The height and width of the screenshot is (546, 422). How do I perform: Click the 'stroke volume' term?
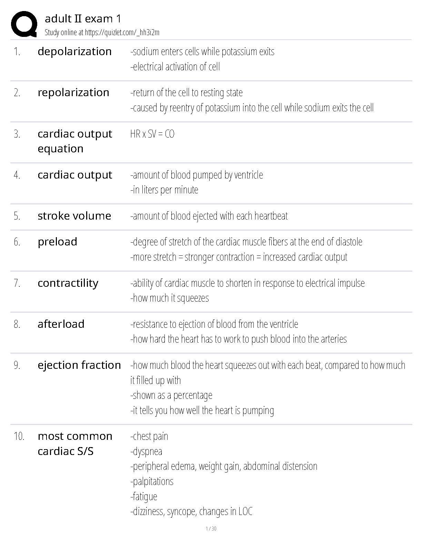pyautogui.click(x=74, y=216)
